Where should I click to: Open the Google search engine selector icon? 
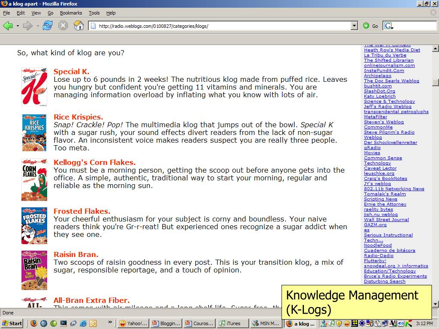click(388, 26)
